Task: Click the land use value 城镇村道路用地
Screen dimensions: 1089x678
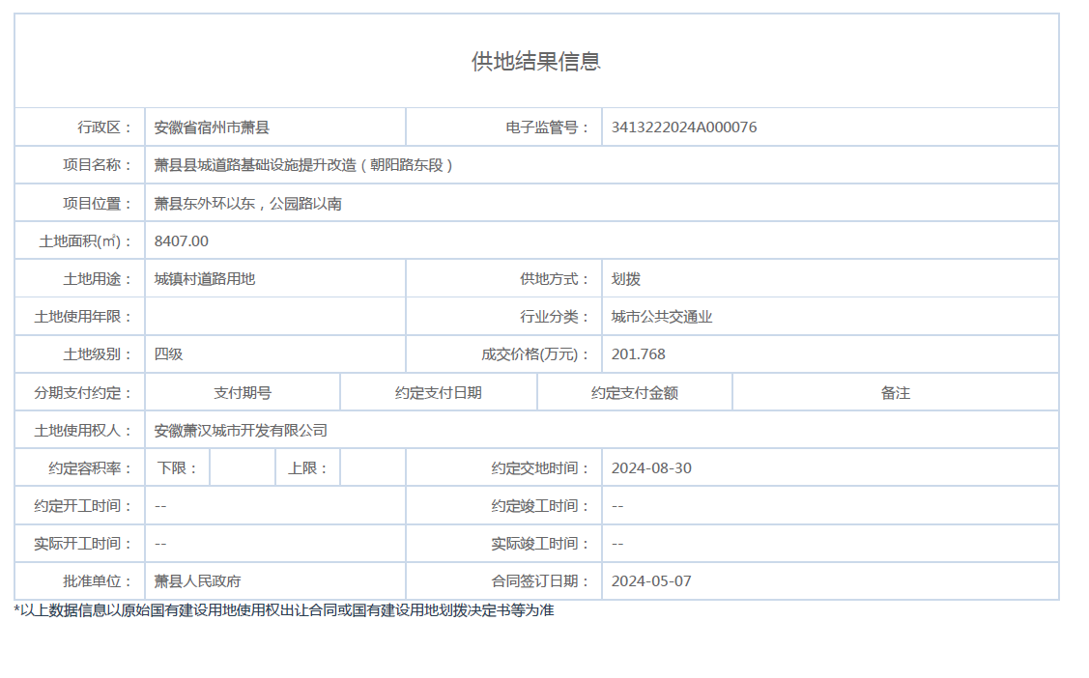Action: [x=205, y=279]
